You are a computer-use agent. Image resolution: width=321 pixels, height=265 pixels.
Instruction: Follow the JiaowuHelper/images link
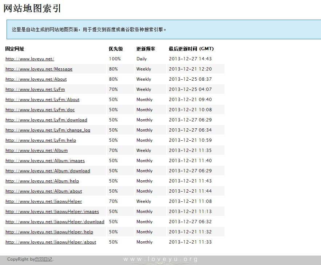pyautogui.click(x=52, y=212)
